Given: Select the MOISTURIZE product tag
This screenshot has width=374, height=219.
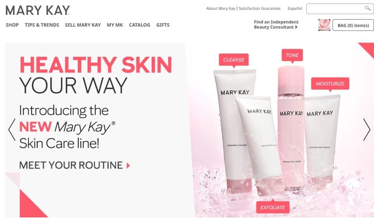Looking at the screenshot, I should tap(330, 84).
